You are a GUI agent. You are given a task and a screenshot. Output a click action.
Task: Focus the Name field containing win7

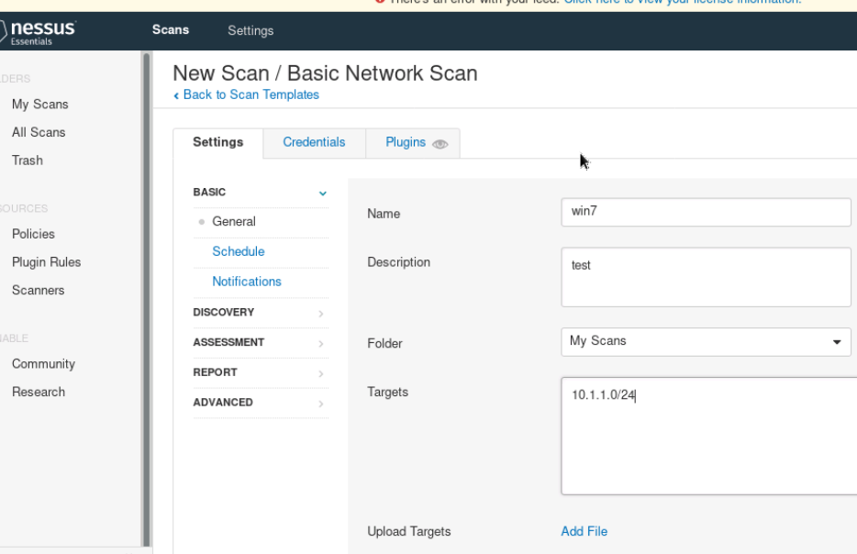(705, 212)
